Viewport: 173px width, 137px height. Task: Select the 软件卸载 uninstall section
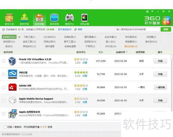[x=39, y=19]
